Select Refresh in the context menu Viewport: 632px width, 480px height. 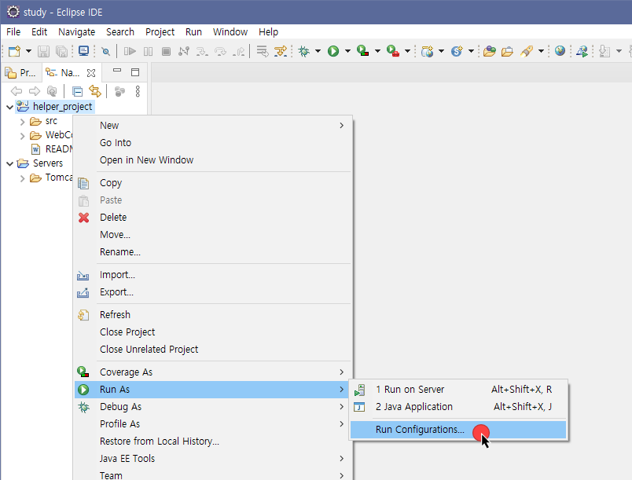[212, 314]
